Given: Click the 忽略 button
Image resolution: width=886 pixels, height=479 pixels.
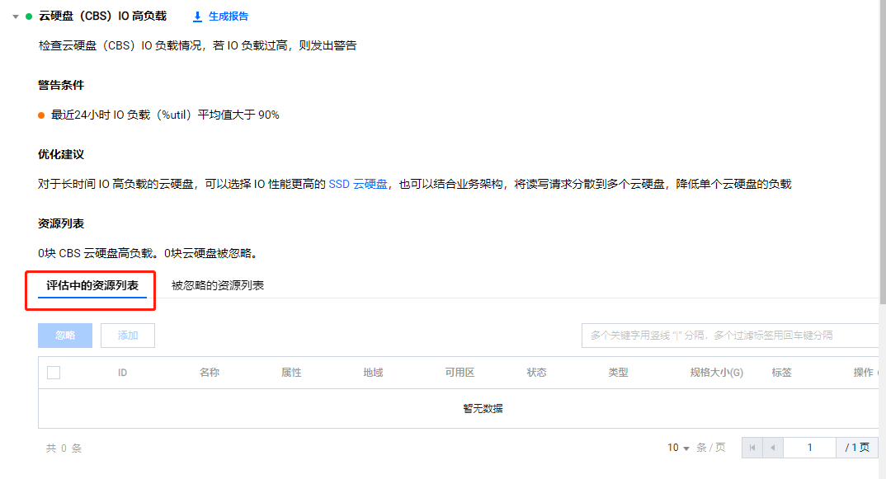Looking at the screenshot, I should tap(65, 336).
